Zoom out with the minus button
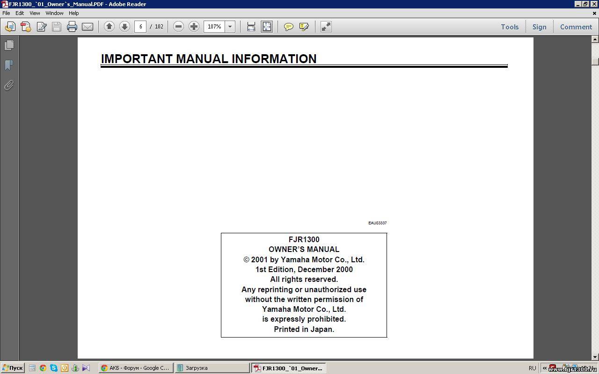Image resolution: width=599 pixels, height=374 pixels. pos(178,27)
